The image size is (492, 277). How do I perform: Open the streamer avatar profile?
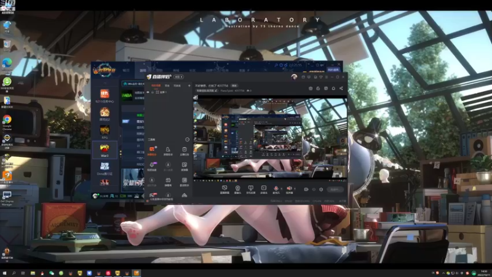pyautogui.click(x=294, y=76)
